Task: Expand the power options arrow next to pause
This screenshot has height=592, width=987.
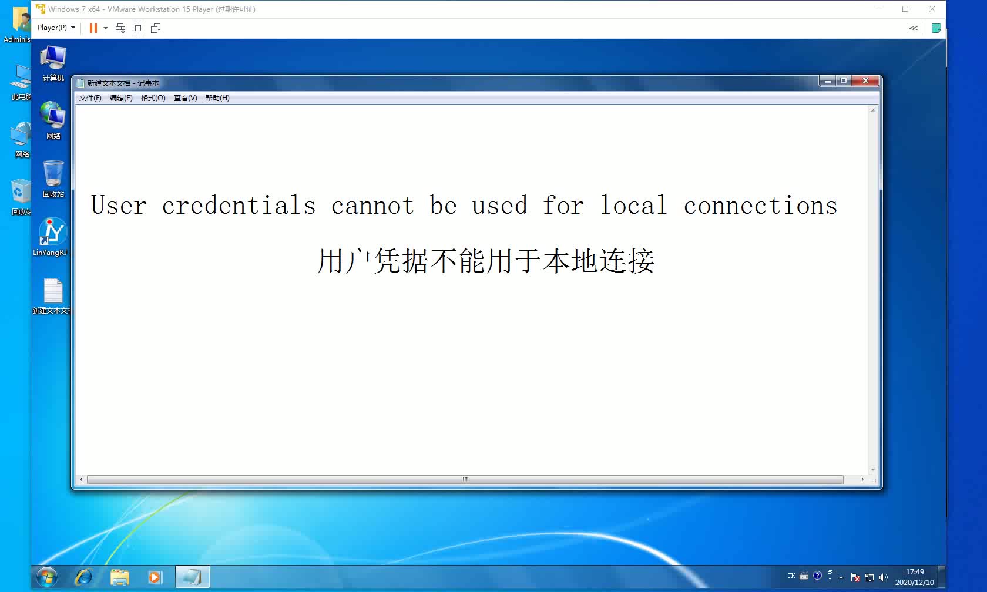Action: pyautogui.click(x=106, y=28)
